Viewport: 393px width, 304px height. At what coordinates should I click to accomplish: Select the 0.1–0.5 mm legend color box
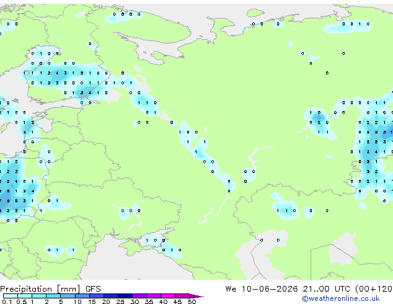click(11, 296)
